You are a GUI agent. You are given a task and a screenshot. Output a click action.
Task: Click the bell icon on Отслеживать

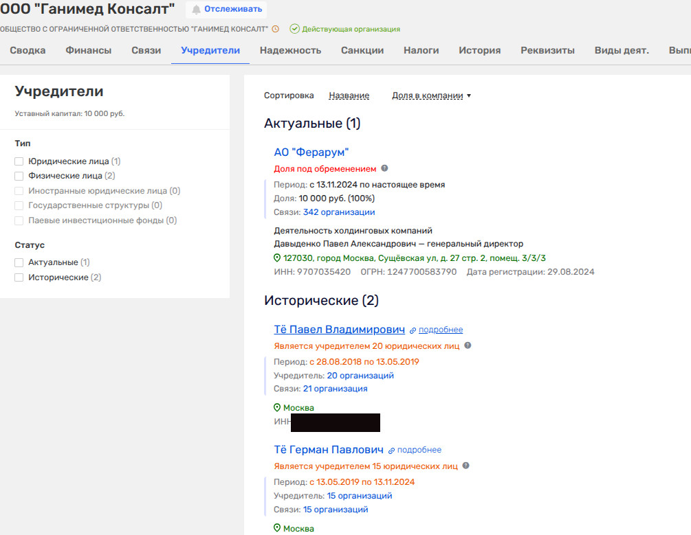coord(197,10)
